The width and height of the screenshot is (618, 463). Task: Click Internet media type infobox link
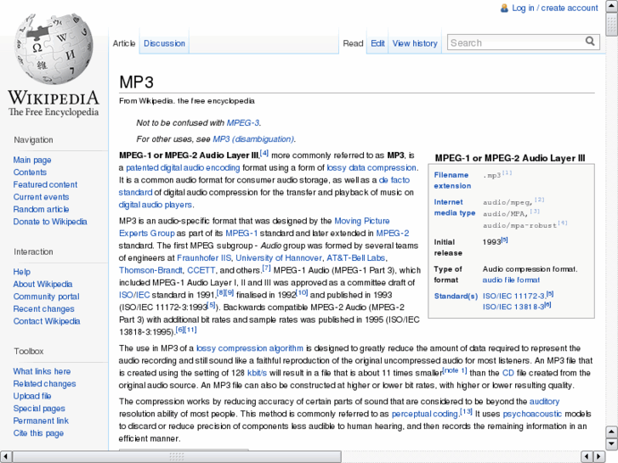(455, 207)
